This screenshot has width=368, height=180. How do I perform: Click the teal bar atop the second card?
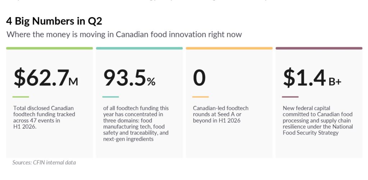point(139,48)
